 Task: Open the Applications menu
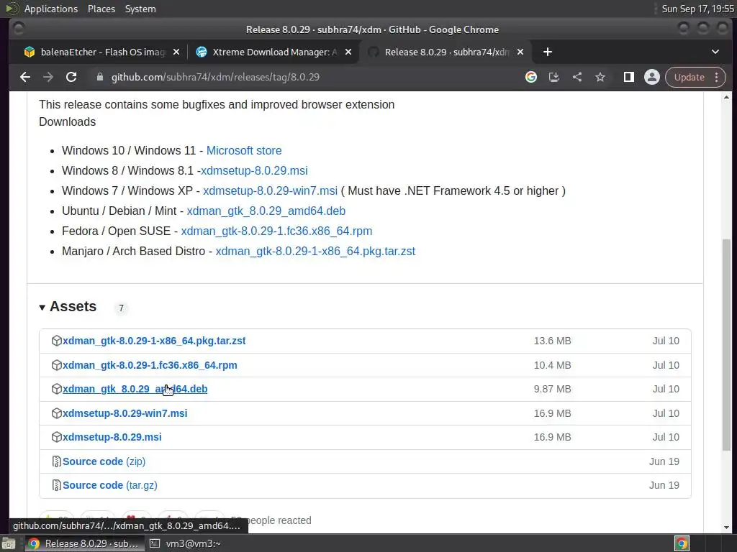pos(51,9)
